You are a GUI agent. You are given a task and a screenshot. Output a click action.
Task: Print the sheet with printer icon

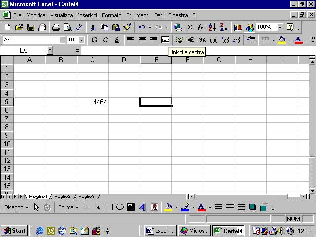tap(56, 27)
